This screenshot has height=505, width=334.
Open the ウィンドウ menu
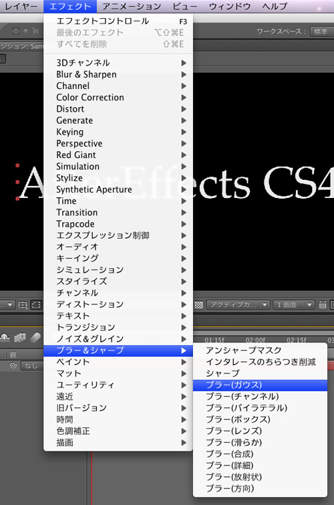tap(230, 7)
